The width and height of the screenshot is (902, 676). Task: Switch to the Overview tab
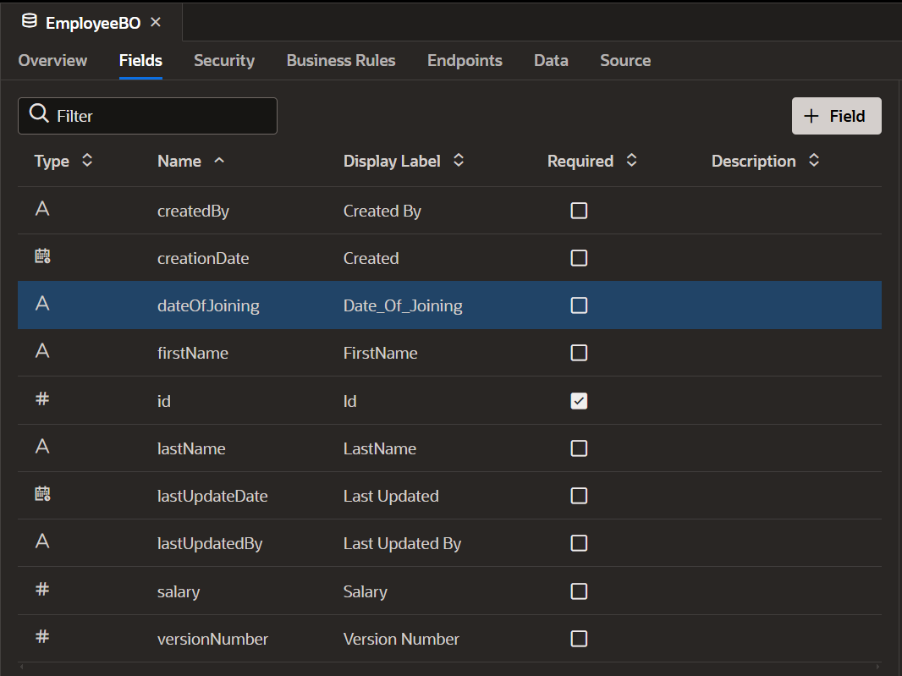[53, 60]
